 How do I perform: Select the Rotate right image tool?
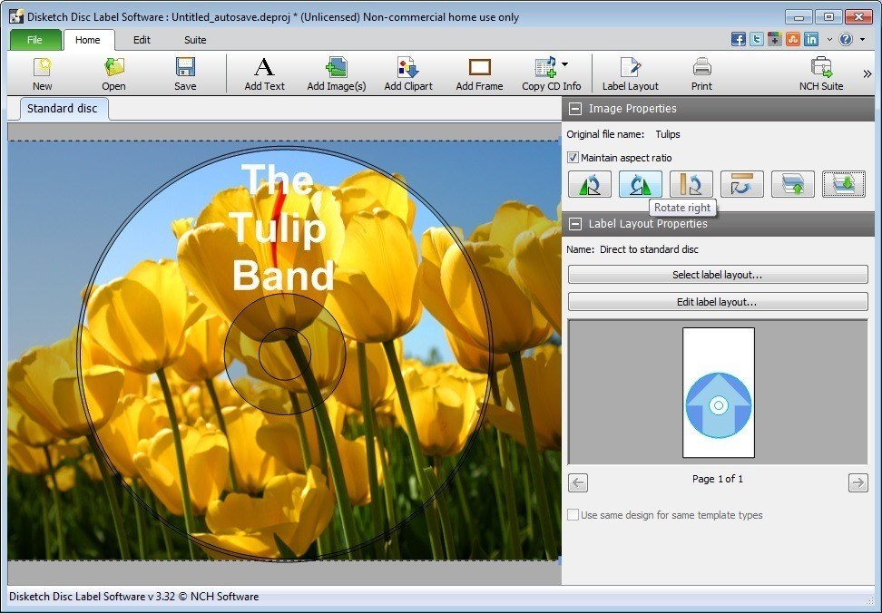tap(640, 183)
